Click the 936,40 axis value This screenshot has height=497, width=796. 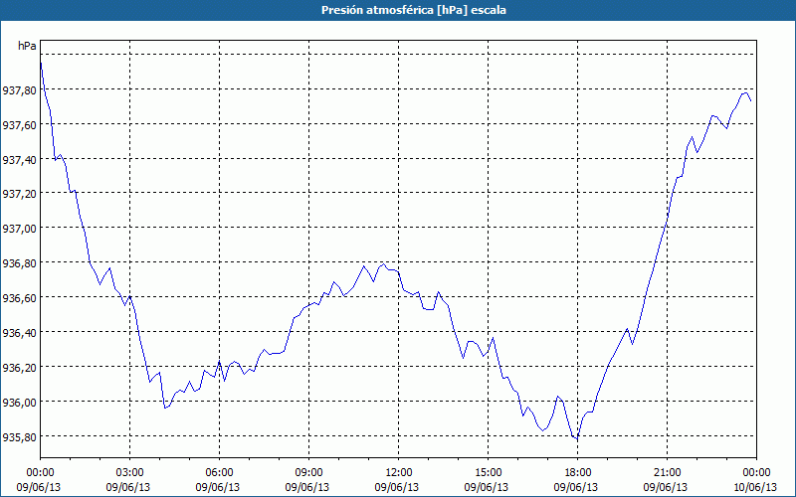(20, 333)
